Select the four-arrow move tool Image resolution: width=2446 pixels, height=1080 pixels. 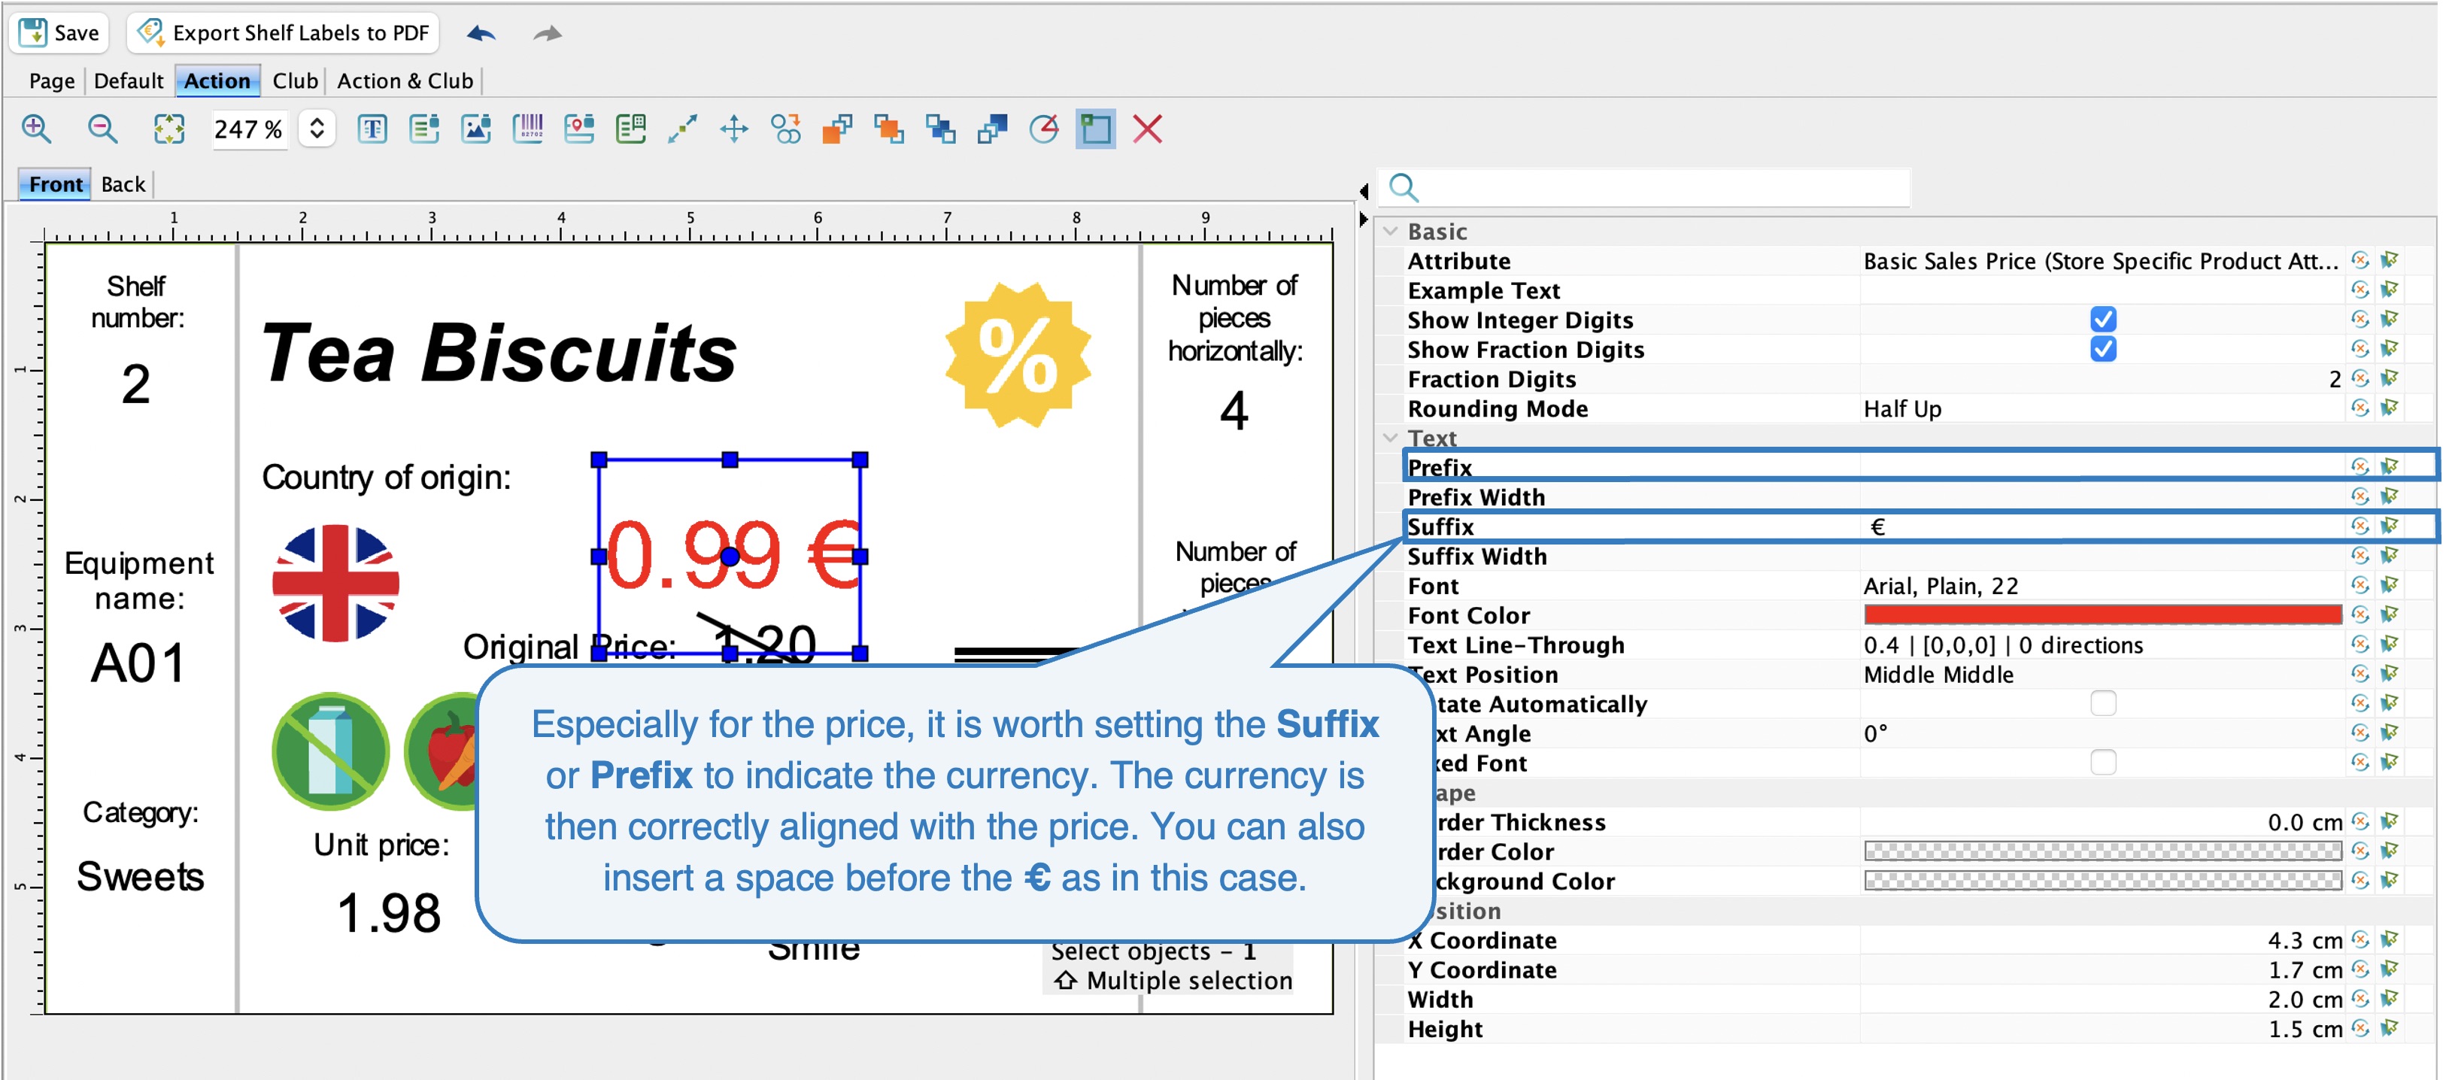(x=734, y=129)
